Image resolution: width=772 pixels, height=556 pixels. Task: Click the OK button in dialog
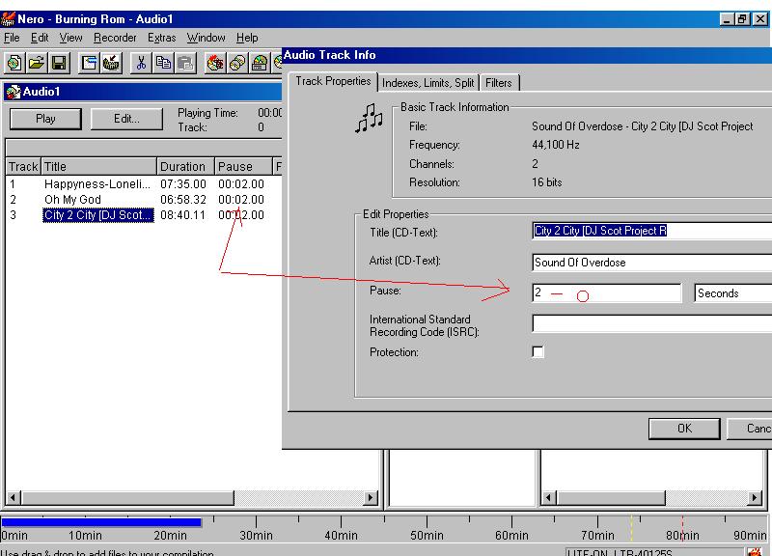click(684, 428)
